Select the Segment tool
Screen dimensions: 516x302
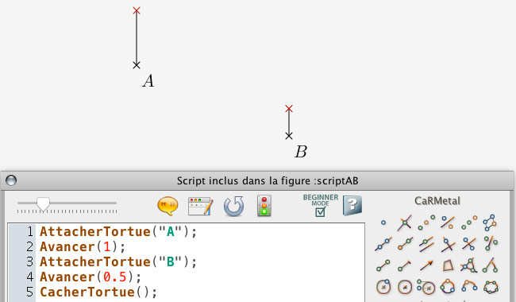[x=383, y=265]
